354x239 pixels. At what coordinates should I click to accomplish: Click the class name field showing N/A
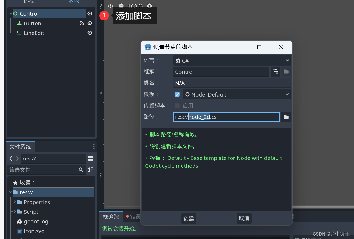click(x=232, y=83)
